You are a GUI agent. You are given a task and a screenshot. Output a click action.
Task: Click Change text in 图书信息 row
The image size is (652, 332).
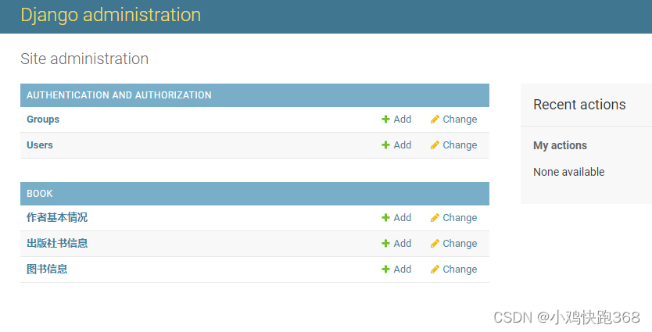tap(460, 270)
